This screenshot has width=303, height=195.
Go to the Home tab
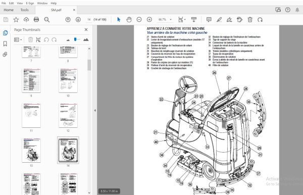9,10
